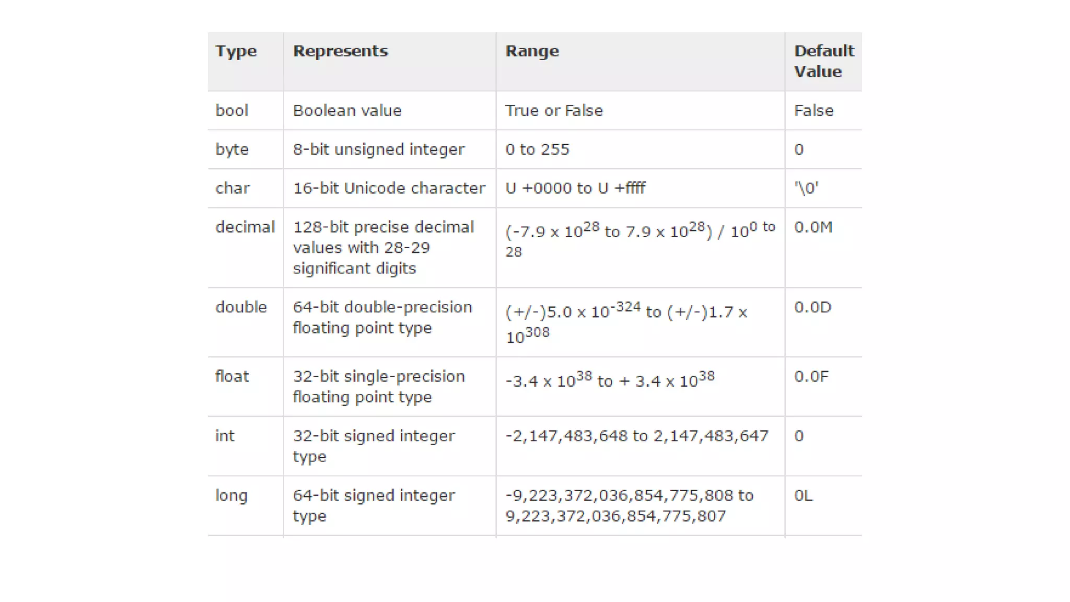
Task: Click the int range starting -2,147,483,648
Action: tap(637, 436)
